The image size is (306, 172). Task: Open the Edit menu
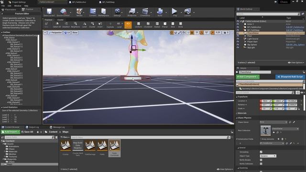tap(9, 6)
